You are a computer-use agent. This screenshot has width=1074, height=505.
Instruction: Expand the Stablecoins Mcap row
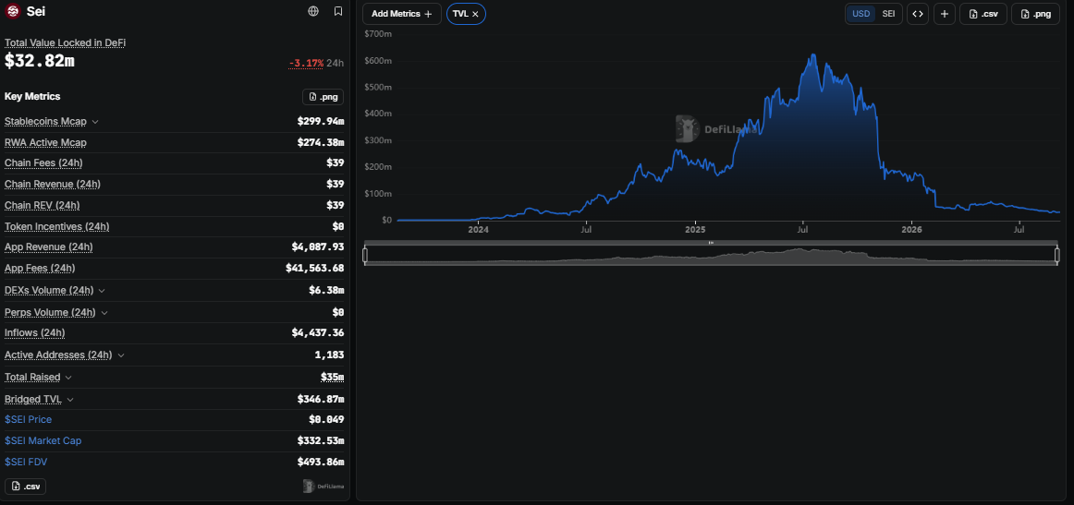tap(95, 122)
